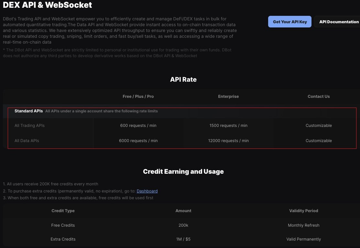Click the All Data APIs row
Screen dimensions: 360x248
pyautogui.click(x=27, y=140)
